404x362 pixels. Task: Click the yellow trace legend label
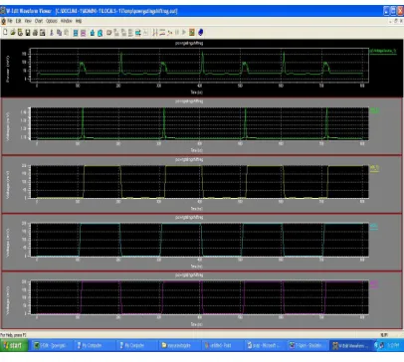(374, 167)
